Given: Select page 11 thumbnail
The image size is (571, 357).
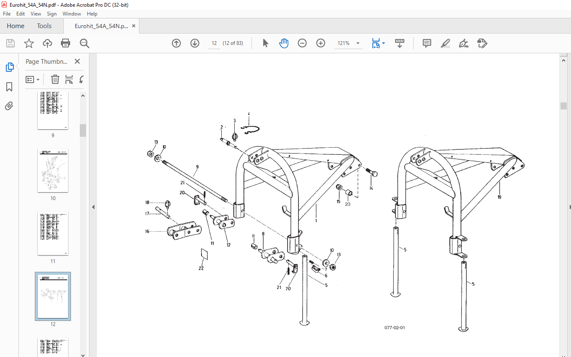Looking at the screenshot, I should 53,234.
